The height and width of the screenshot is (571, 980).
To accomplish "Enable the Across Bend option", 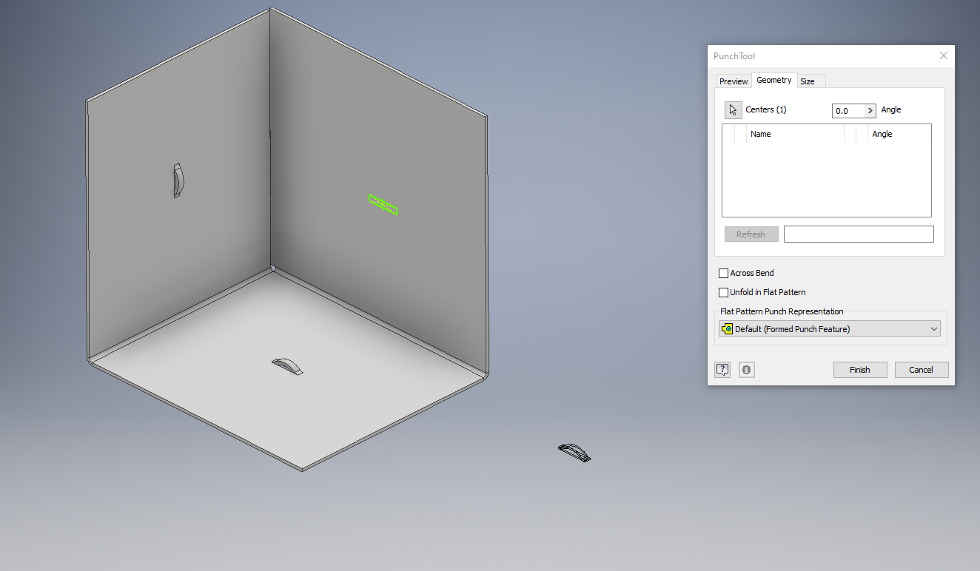I will pos(723,273).
